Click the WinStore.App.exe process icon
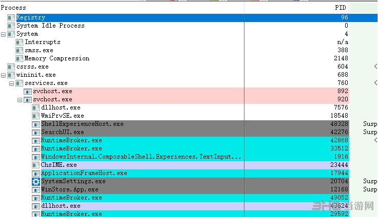 (x=36, y=189)
